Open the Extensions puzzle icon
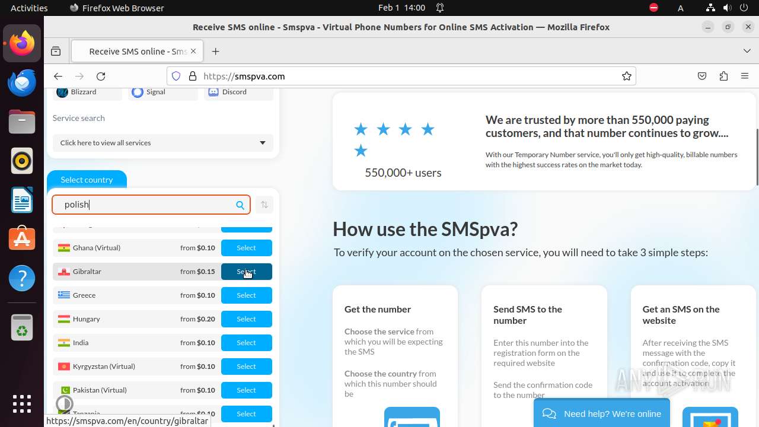The image size is (759, 427). (723, 76)
